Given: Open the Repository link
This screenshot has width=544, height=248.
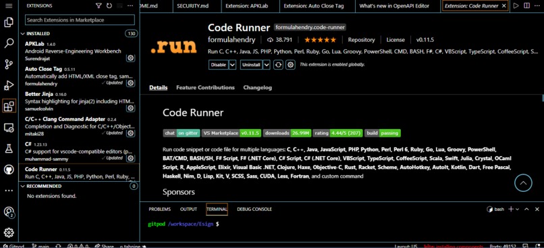Looking at the screenshot, I should click(x=362, y=40).
